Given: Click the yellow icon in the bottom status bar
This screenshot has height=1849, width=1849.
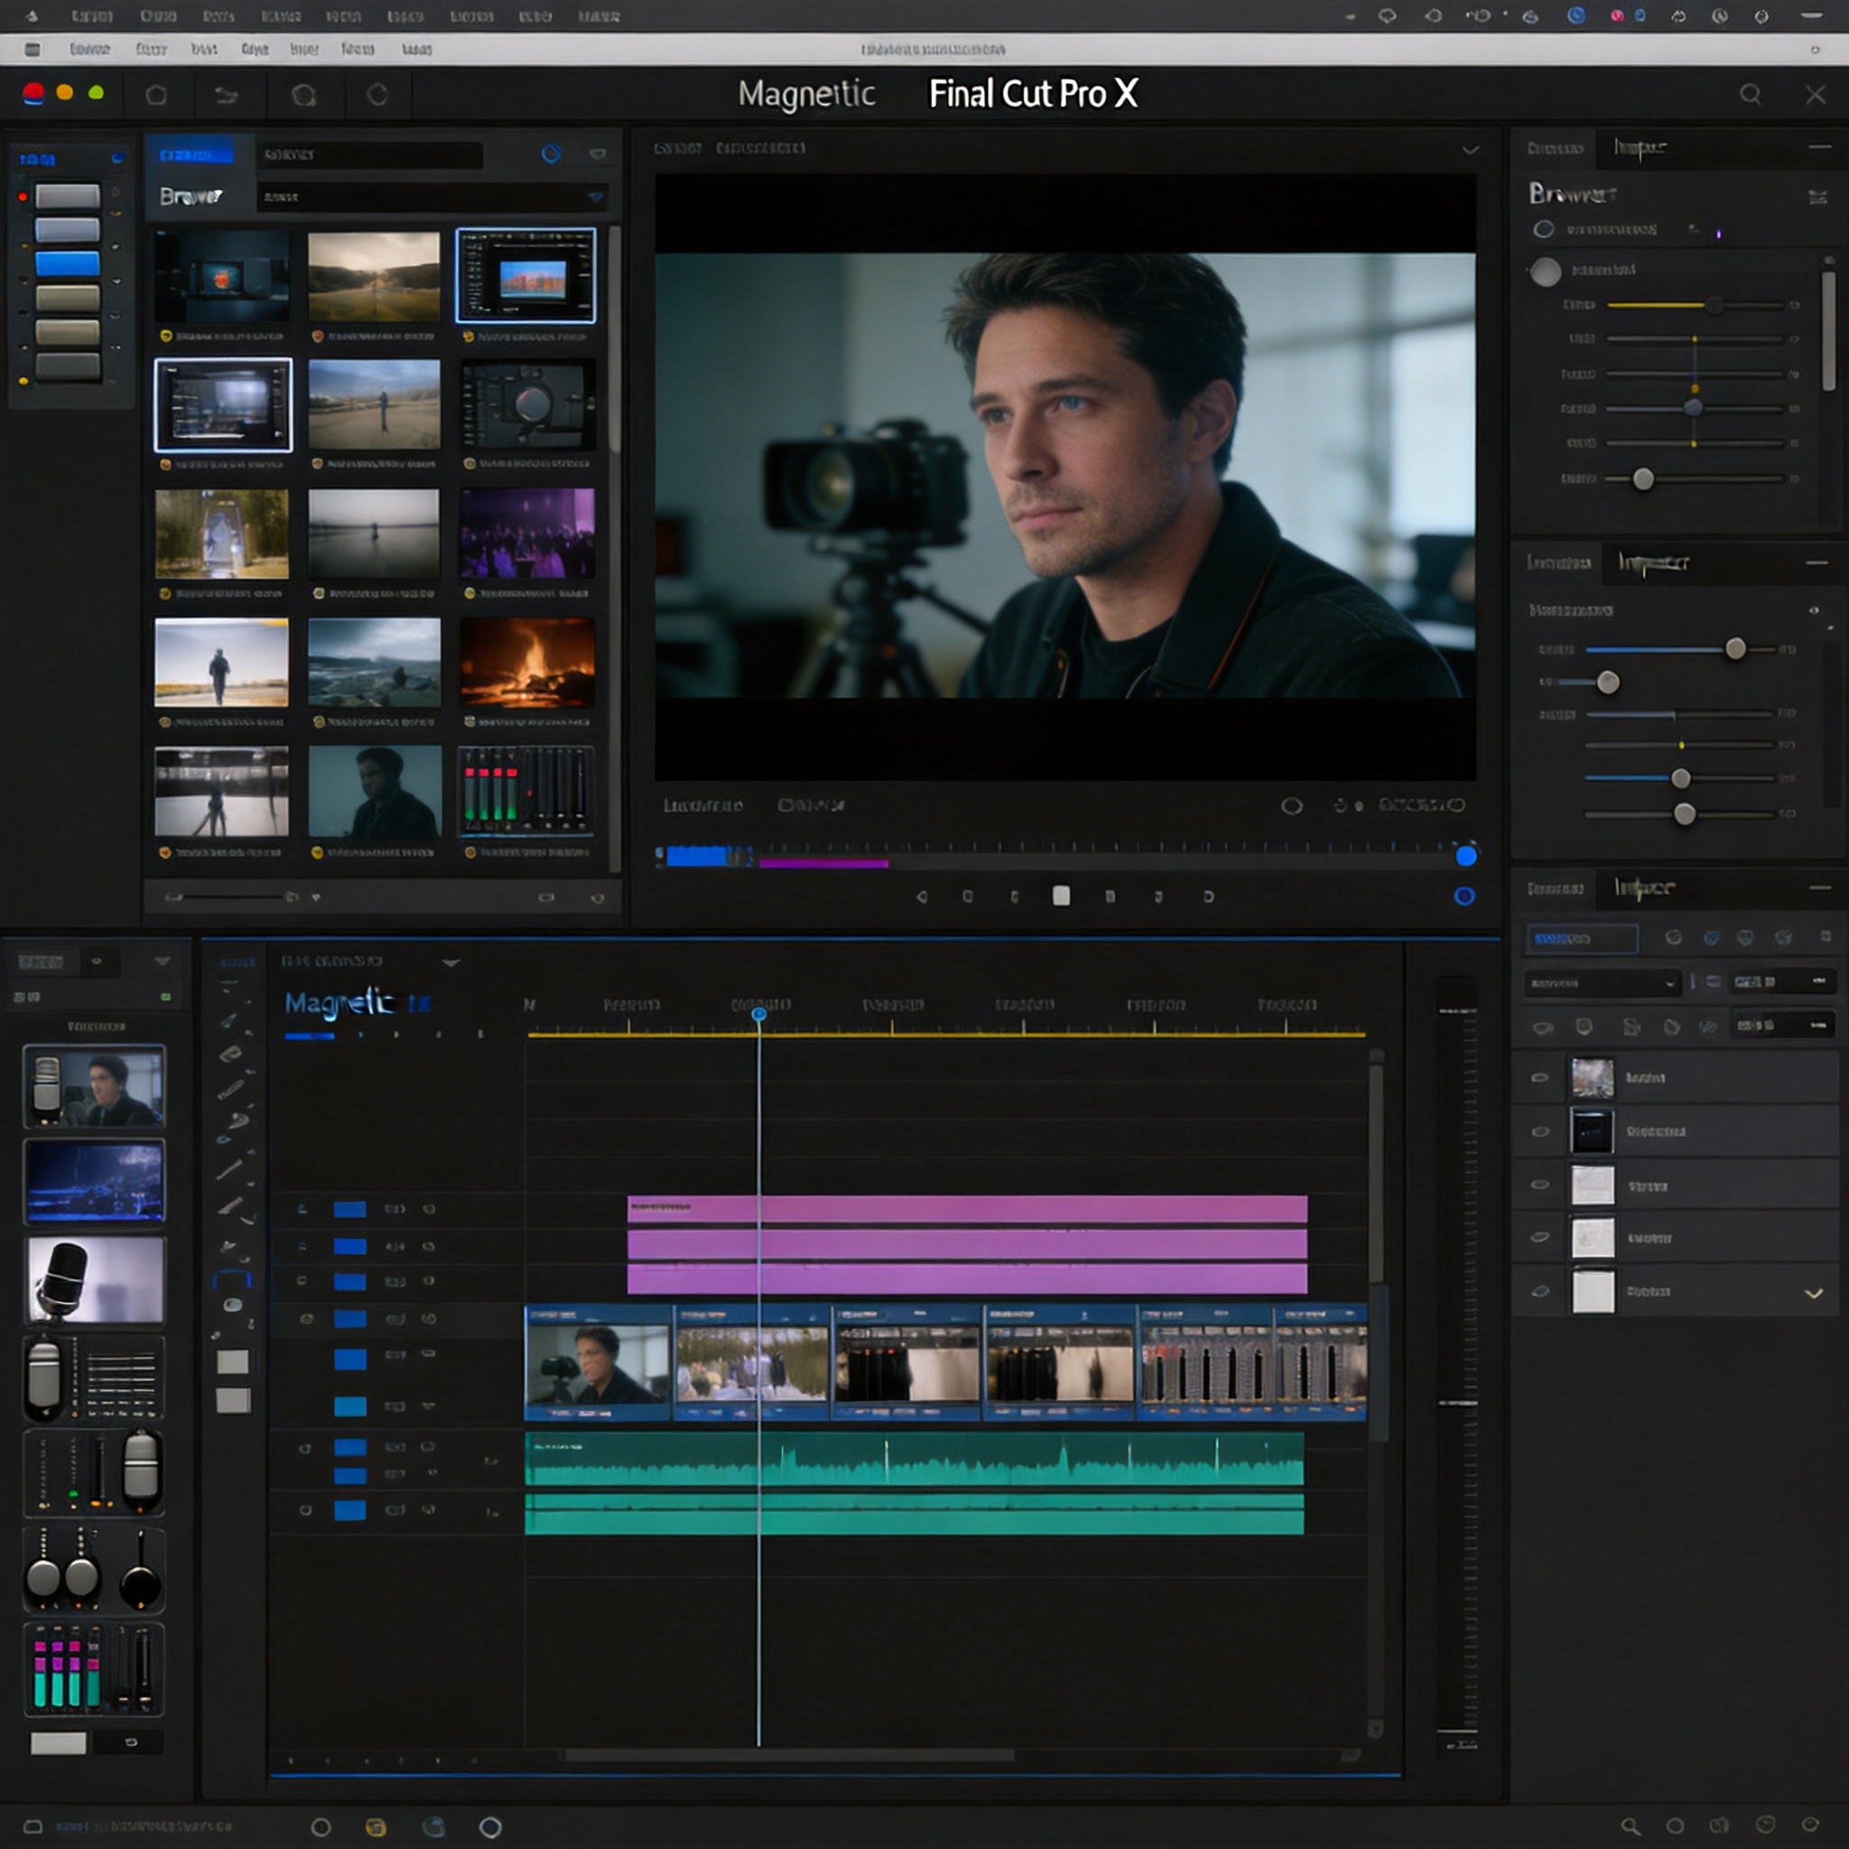Looking at the screenshot, I should coord(376,1827).
